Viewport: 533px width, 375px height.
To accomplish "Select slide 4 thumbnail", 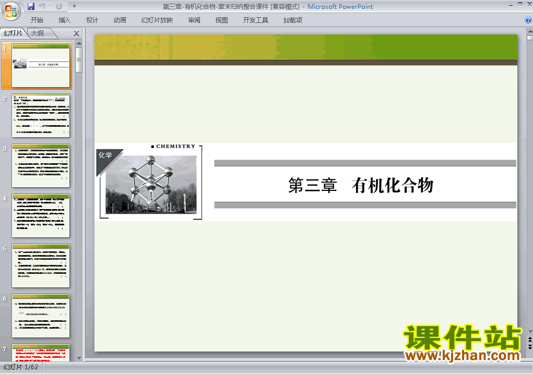I will click(40, 216).
